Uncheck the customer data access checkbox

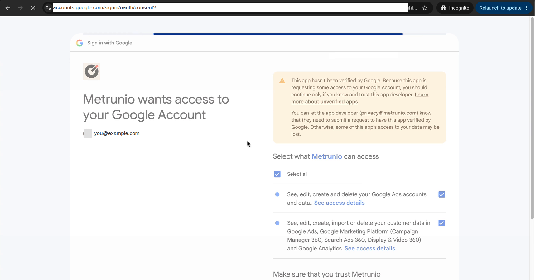point(441,223)
